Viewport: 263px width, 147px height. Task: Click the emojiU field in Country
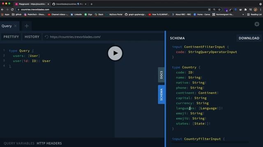click(x=182, y=118)
